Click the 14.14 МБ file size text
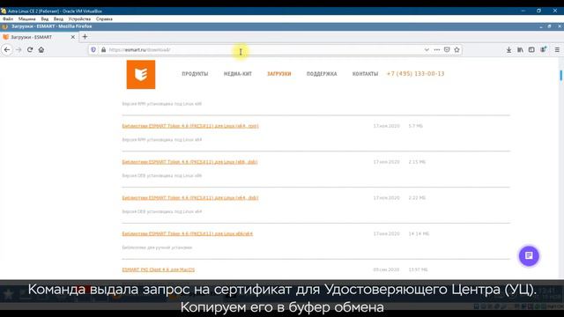Screen dimensions: 564x317 point(419,234)
